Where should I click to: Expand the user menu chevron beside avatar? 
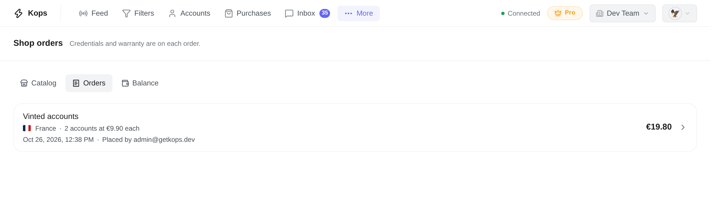pos(687,13)
